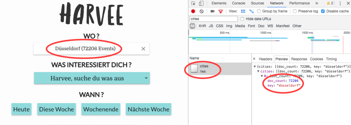Select the All filter type
351x125 pixels.
pos(192,26)
